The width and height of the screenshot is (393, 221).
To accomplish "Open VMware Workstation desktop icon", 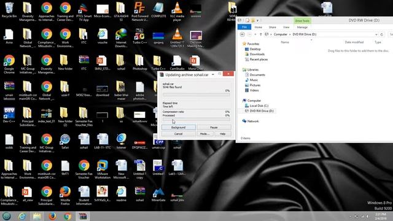I will (103, 169).
